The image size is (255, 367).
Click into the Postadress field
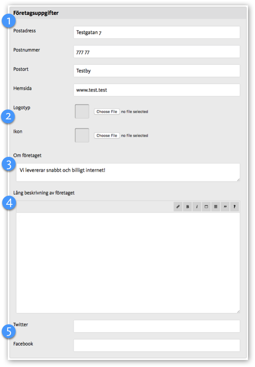[157, 33]
